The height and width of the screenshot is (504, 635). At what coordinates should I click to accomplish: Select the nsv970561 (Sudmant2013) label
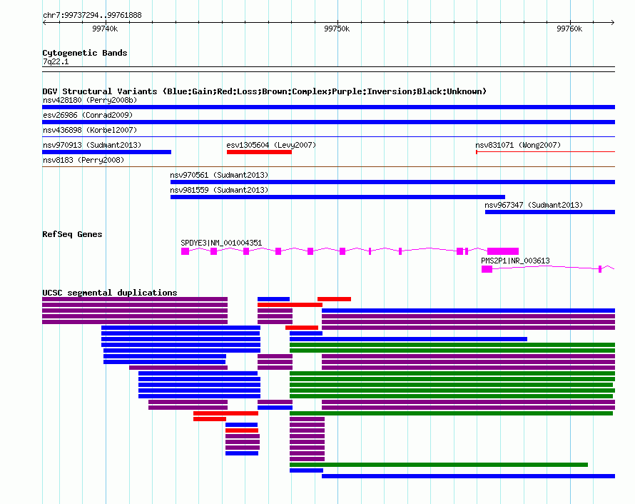(219, 175)
